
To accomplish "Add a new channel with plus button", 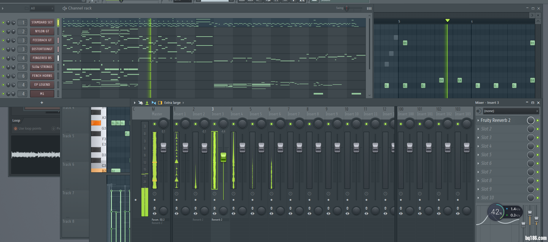I will coord(42,103).
